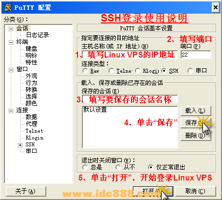
Task: Open the 日志记录 category
Action: 37,35
